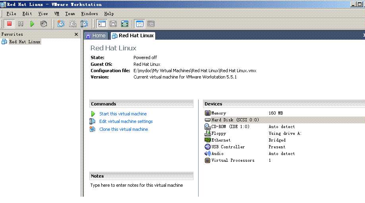Minimize the VMware Workstation window
This screenshot has width=365, height=203.
coord(353,4)
